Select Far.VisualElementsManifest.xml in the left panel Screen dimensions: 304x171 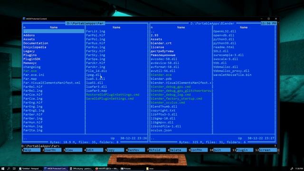click(x=52, y=83)
